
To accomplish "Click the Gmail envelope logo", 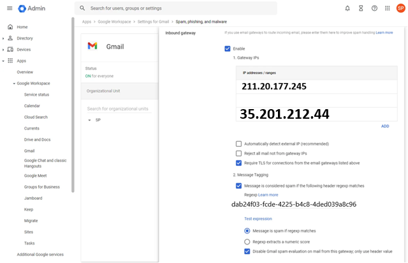I will tap(92, 46).
